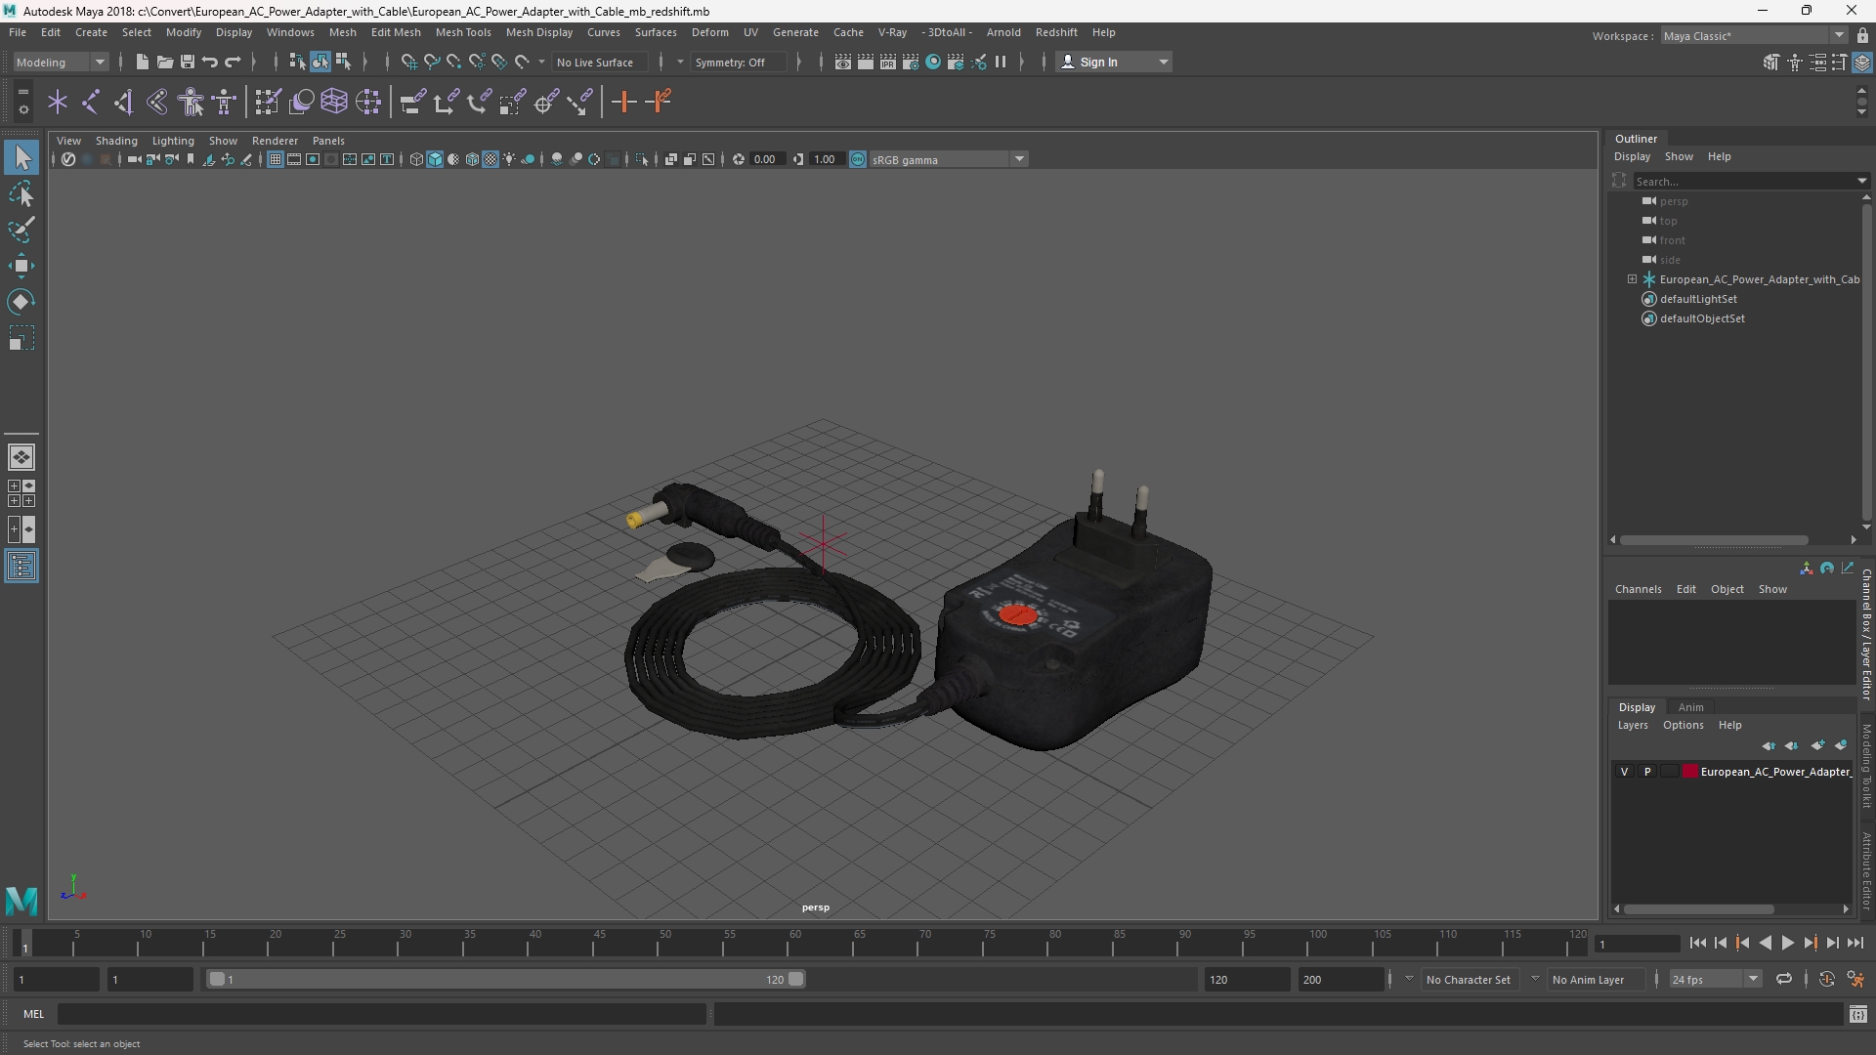Switch to the Anim layer tab
The width and height of the screenshot is (1876, 1055).
point(1690,707)
